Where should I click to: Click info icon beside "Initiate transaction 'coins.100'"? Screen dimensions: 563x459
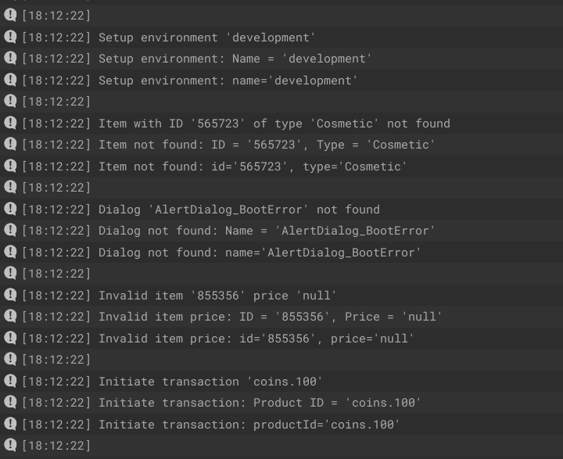10,381
